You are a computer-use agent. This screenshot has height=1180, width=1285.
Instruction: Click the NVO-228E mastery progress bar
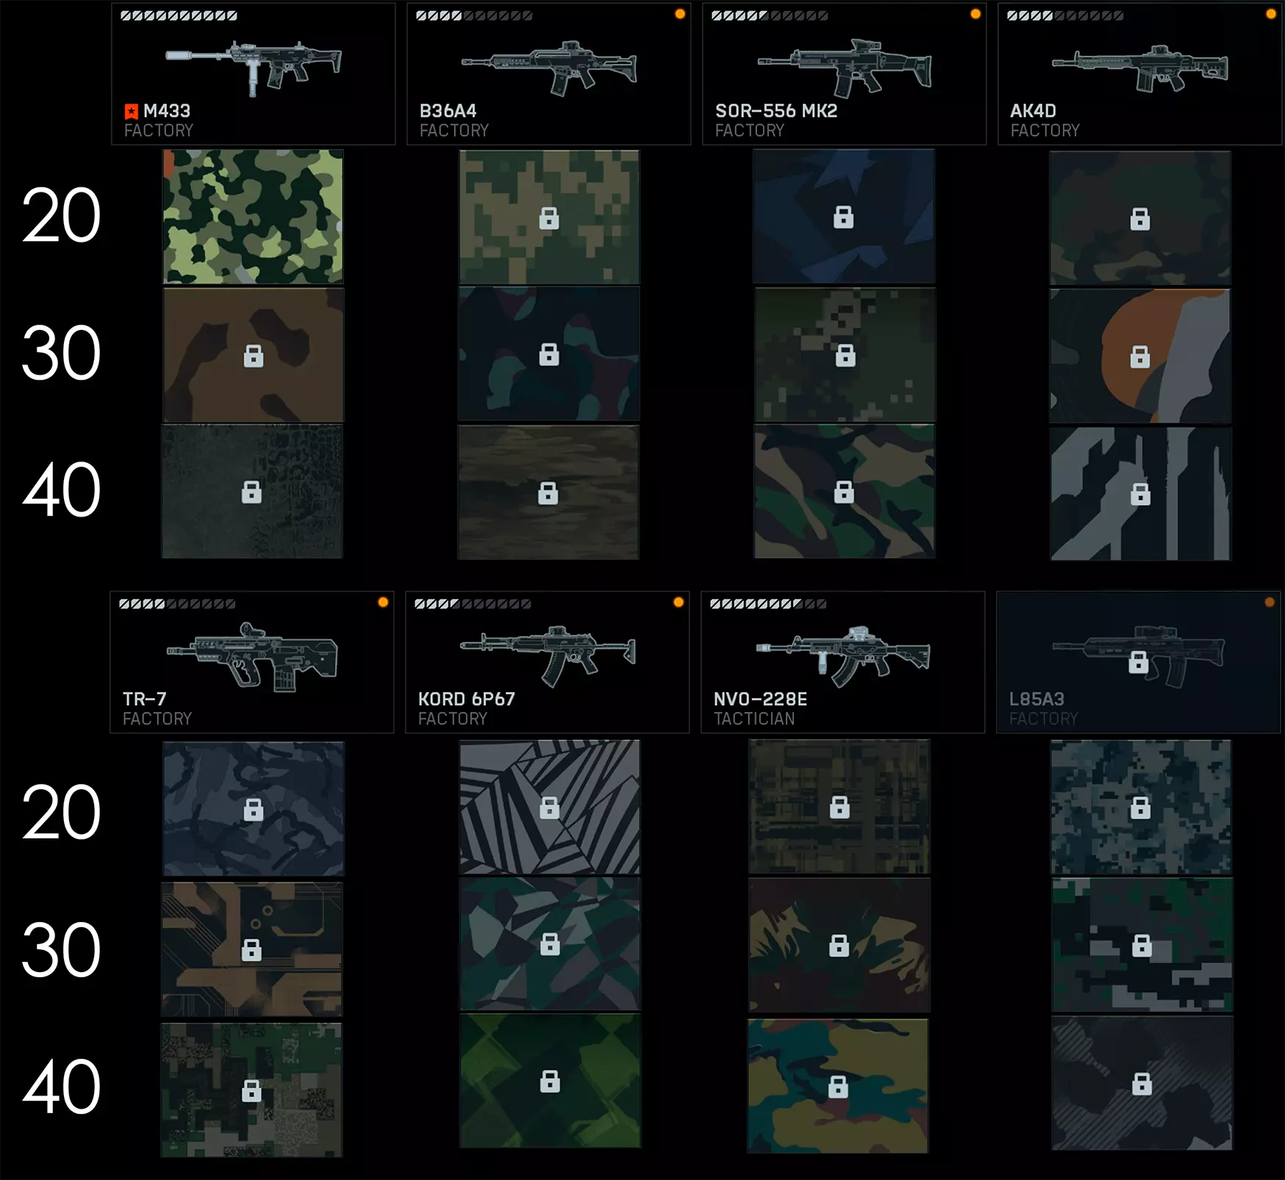point(769,604)
